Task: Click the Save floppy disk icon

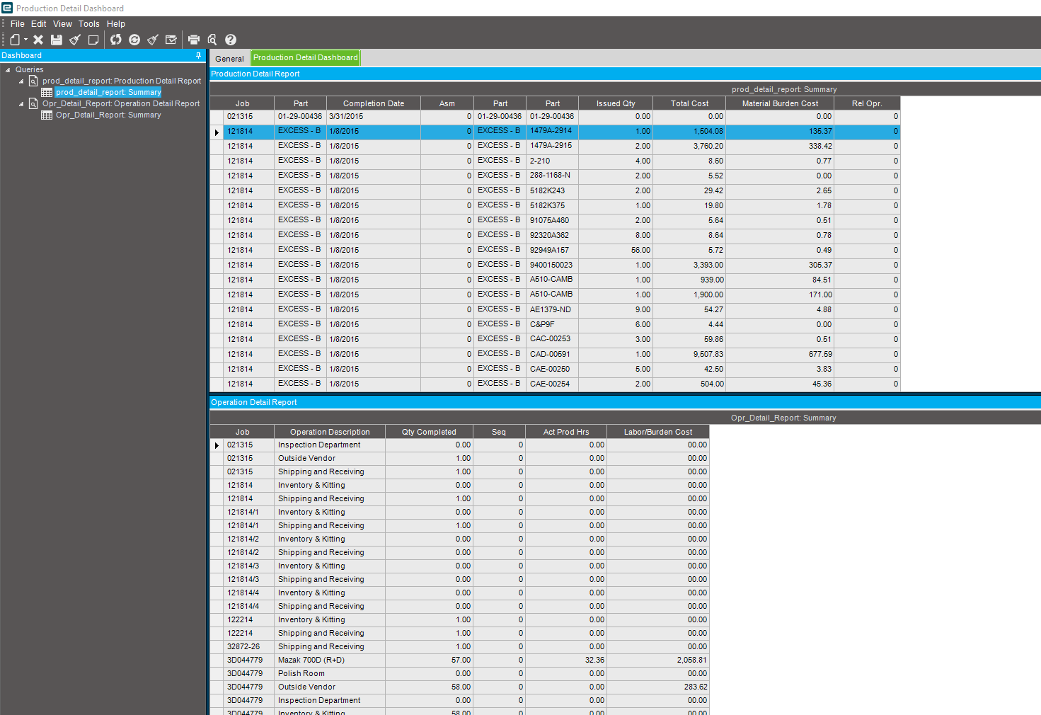Action: (x=57, y=40)
